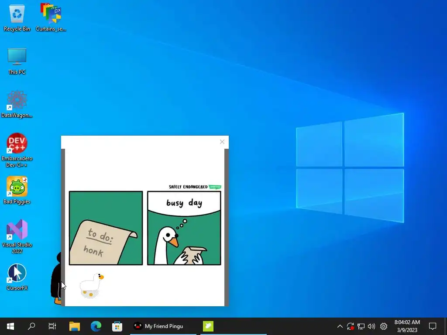
Task: Select the This PC desktop icon
Action: [x=17, y=61]
